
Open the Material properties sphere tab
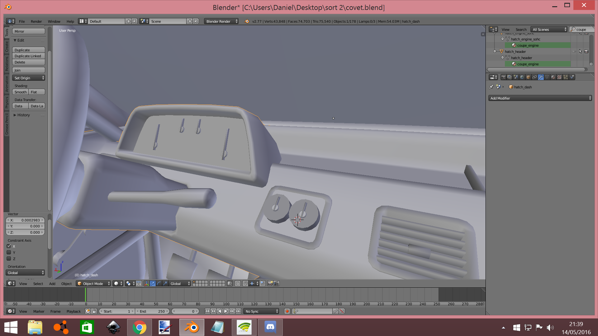click(553, 77)
